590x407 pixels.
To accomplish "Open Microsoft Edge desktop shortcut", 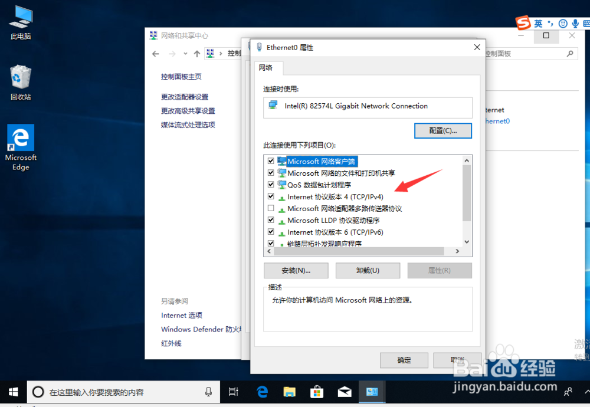I will (x=21, y=147).
